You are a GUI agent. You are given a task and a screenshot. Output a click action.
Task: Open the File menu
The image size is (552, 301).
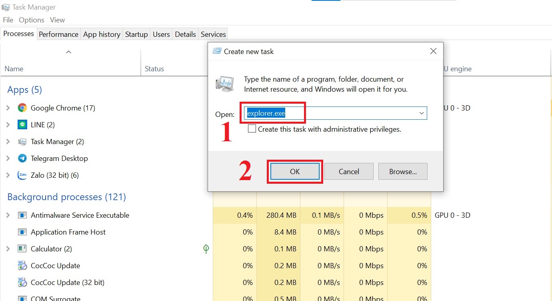click(x=8, y=20)
